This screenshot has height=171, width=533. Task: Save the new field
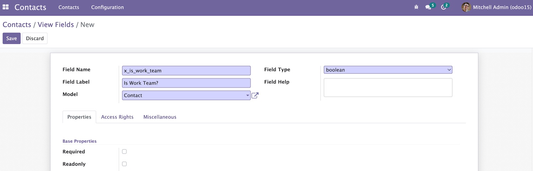tap(12, 38)
